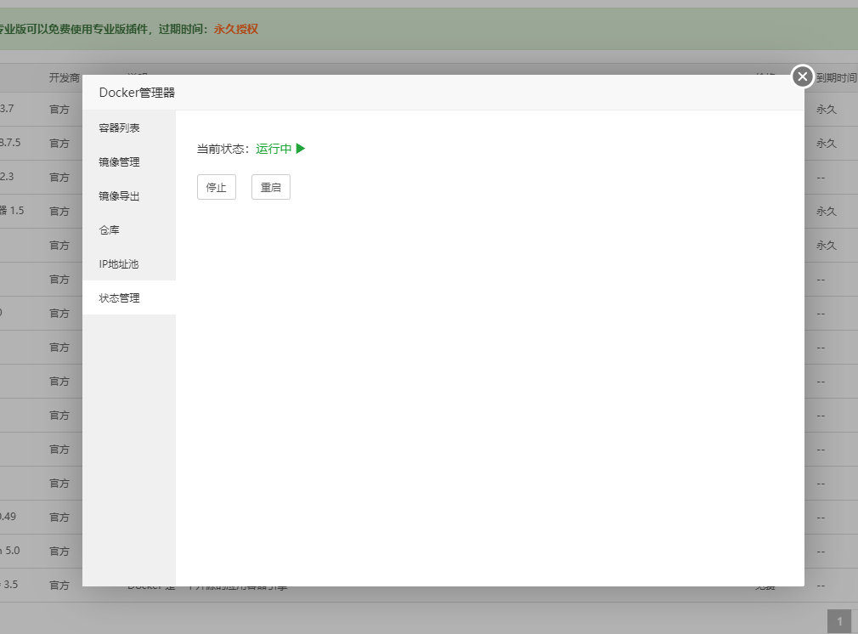The image size is (858, 634).
Task: Click 官方 in the 3.5 version row
Action: (x=59, y=586)
